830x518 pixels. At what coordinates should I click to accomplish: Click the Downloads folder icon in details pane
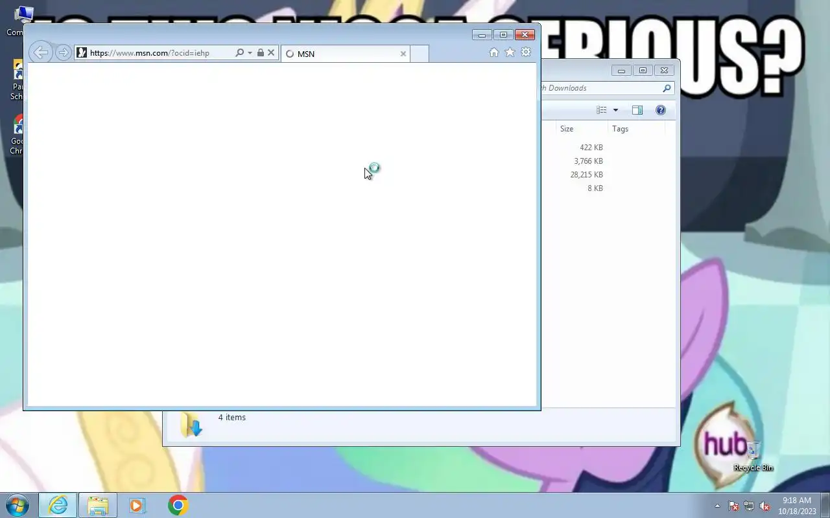coord(191,425)
